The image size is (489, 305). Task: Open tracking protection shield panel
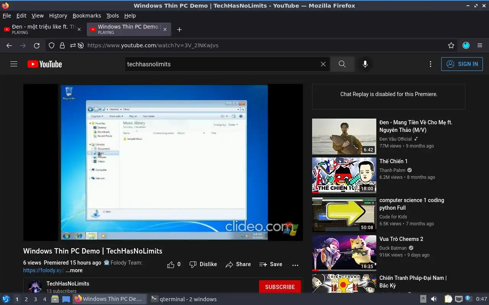52,45
